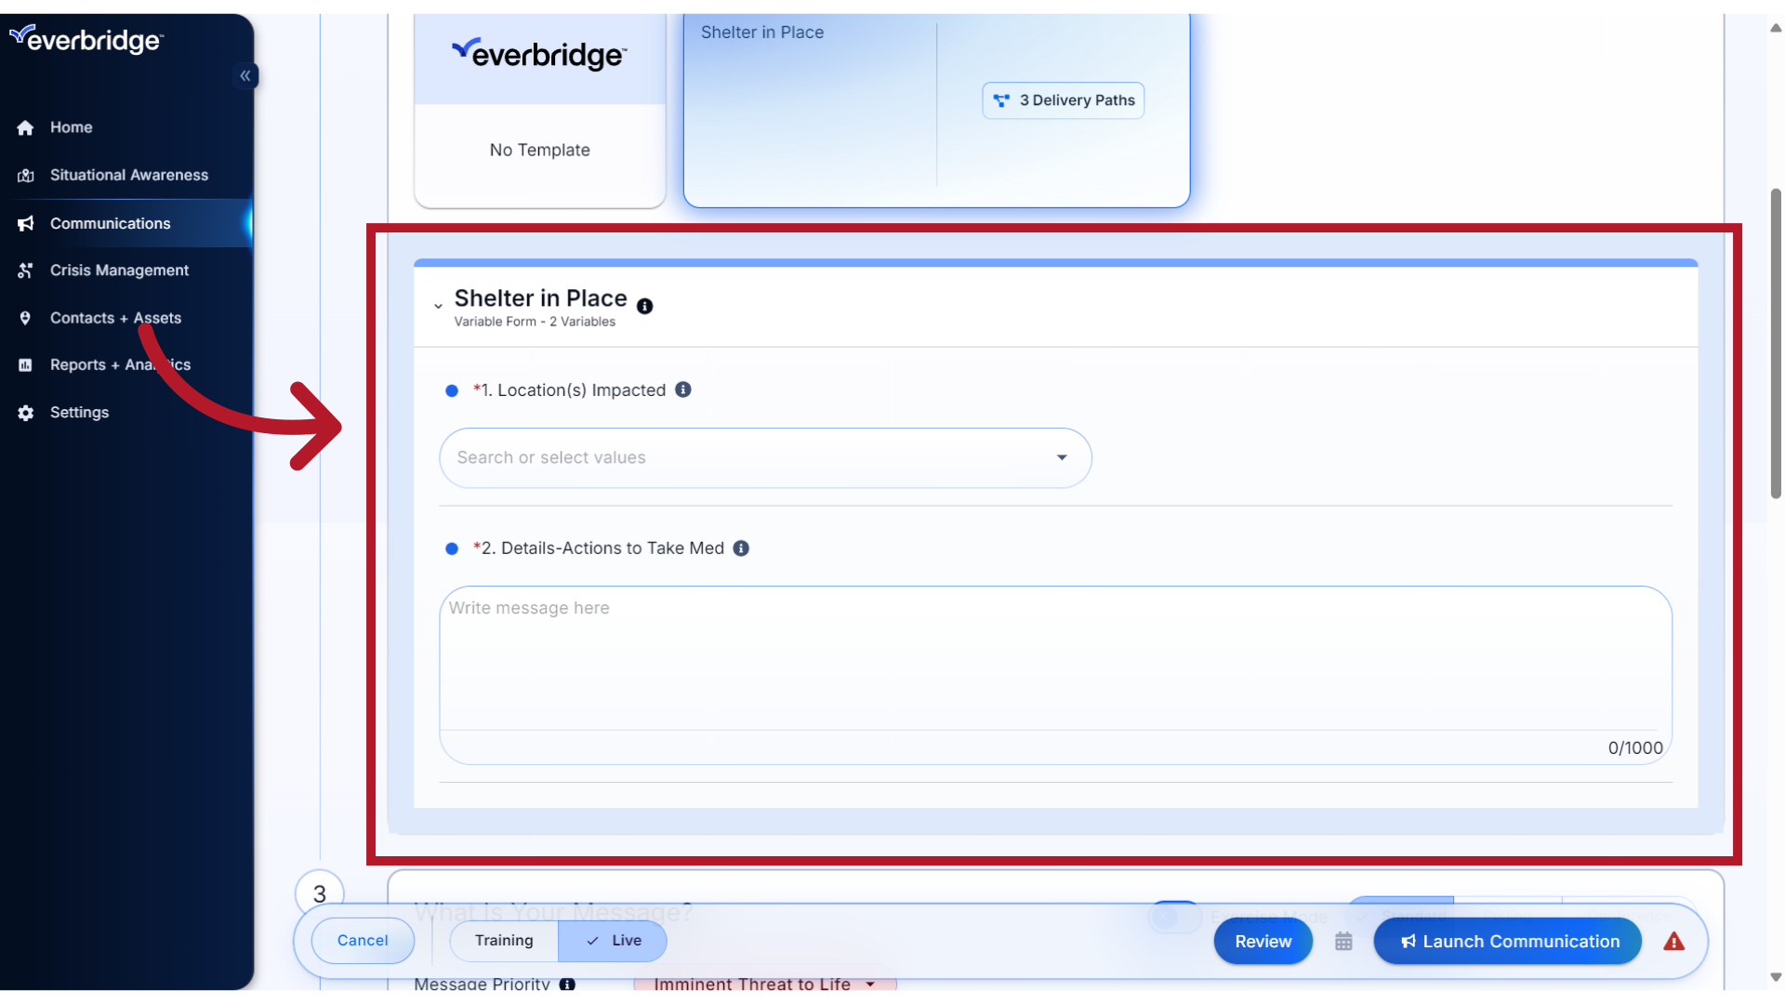Open the Locations Impacted values dropdown

pyautogui.click(x=1061, y=457)
